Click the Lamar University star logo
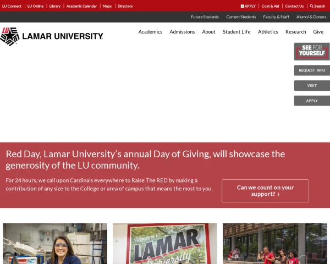The width and height of the screenshot is (330, 264). pos(10,37)
